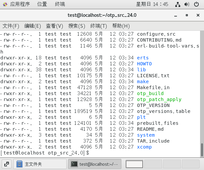Switch to 主文件夹 taskbar window
The height and width of the screenshot is (170, 204).
(40, 164)
